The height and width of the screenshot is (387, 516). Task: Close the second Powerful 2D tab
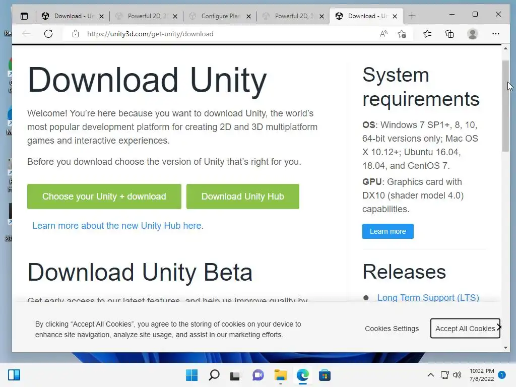(322, 16)
